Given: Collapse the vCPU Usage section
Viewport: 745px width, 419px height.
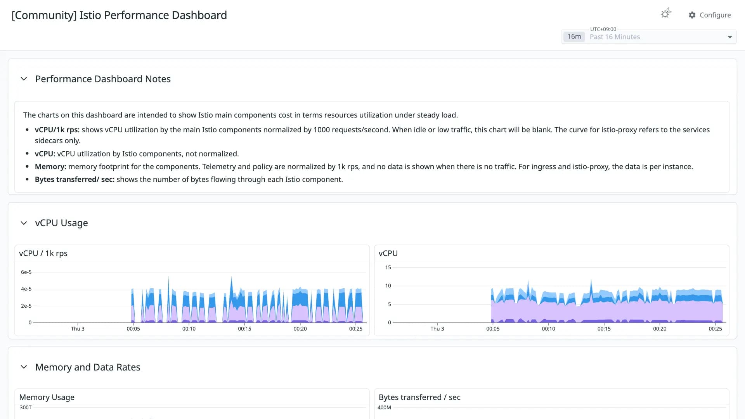Looking at the screenshot, I should (24, 223).
